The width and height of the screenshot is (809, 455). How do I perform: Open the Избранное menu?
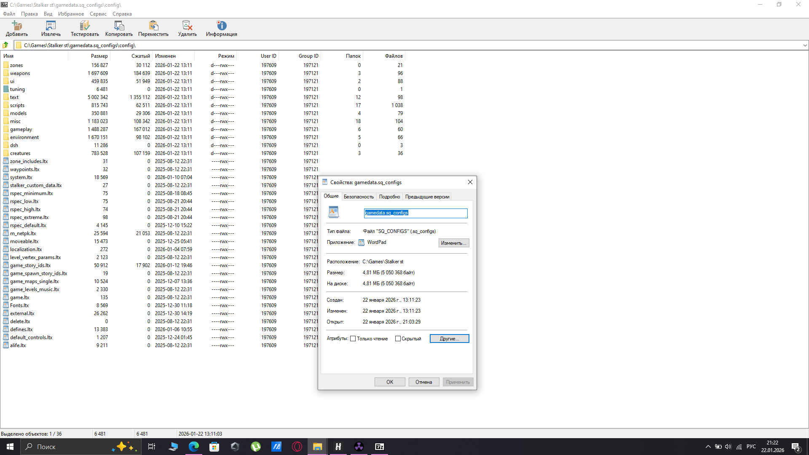pyautogui.click(x=71, y=14)
